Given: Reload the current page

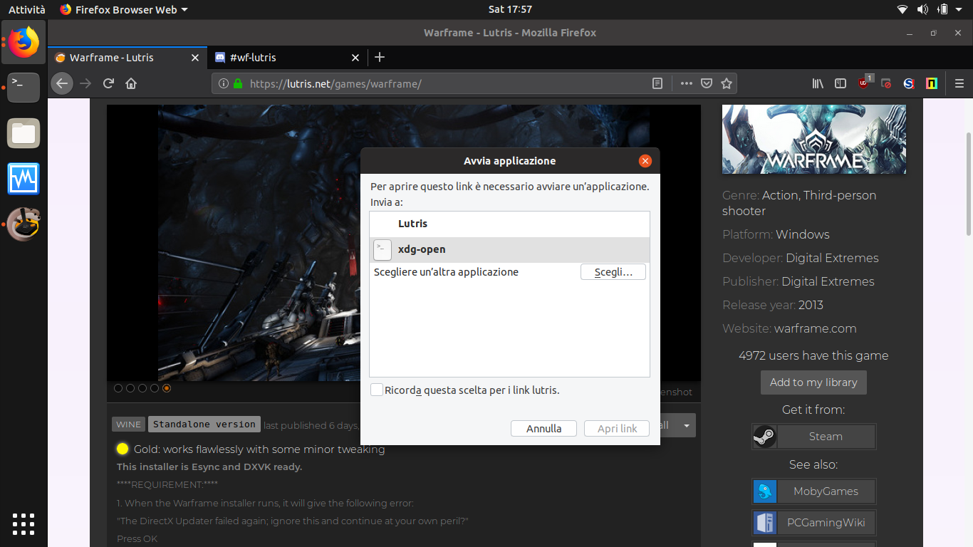Looking at the screenshot, I should click(108, 83).
